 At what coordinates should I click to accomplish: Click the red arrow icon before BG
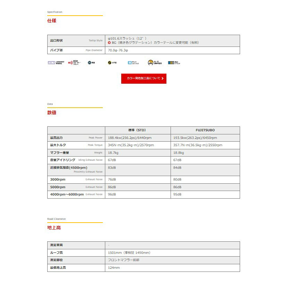(x=109, y=43)
